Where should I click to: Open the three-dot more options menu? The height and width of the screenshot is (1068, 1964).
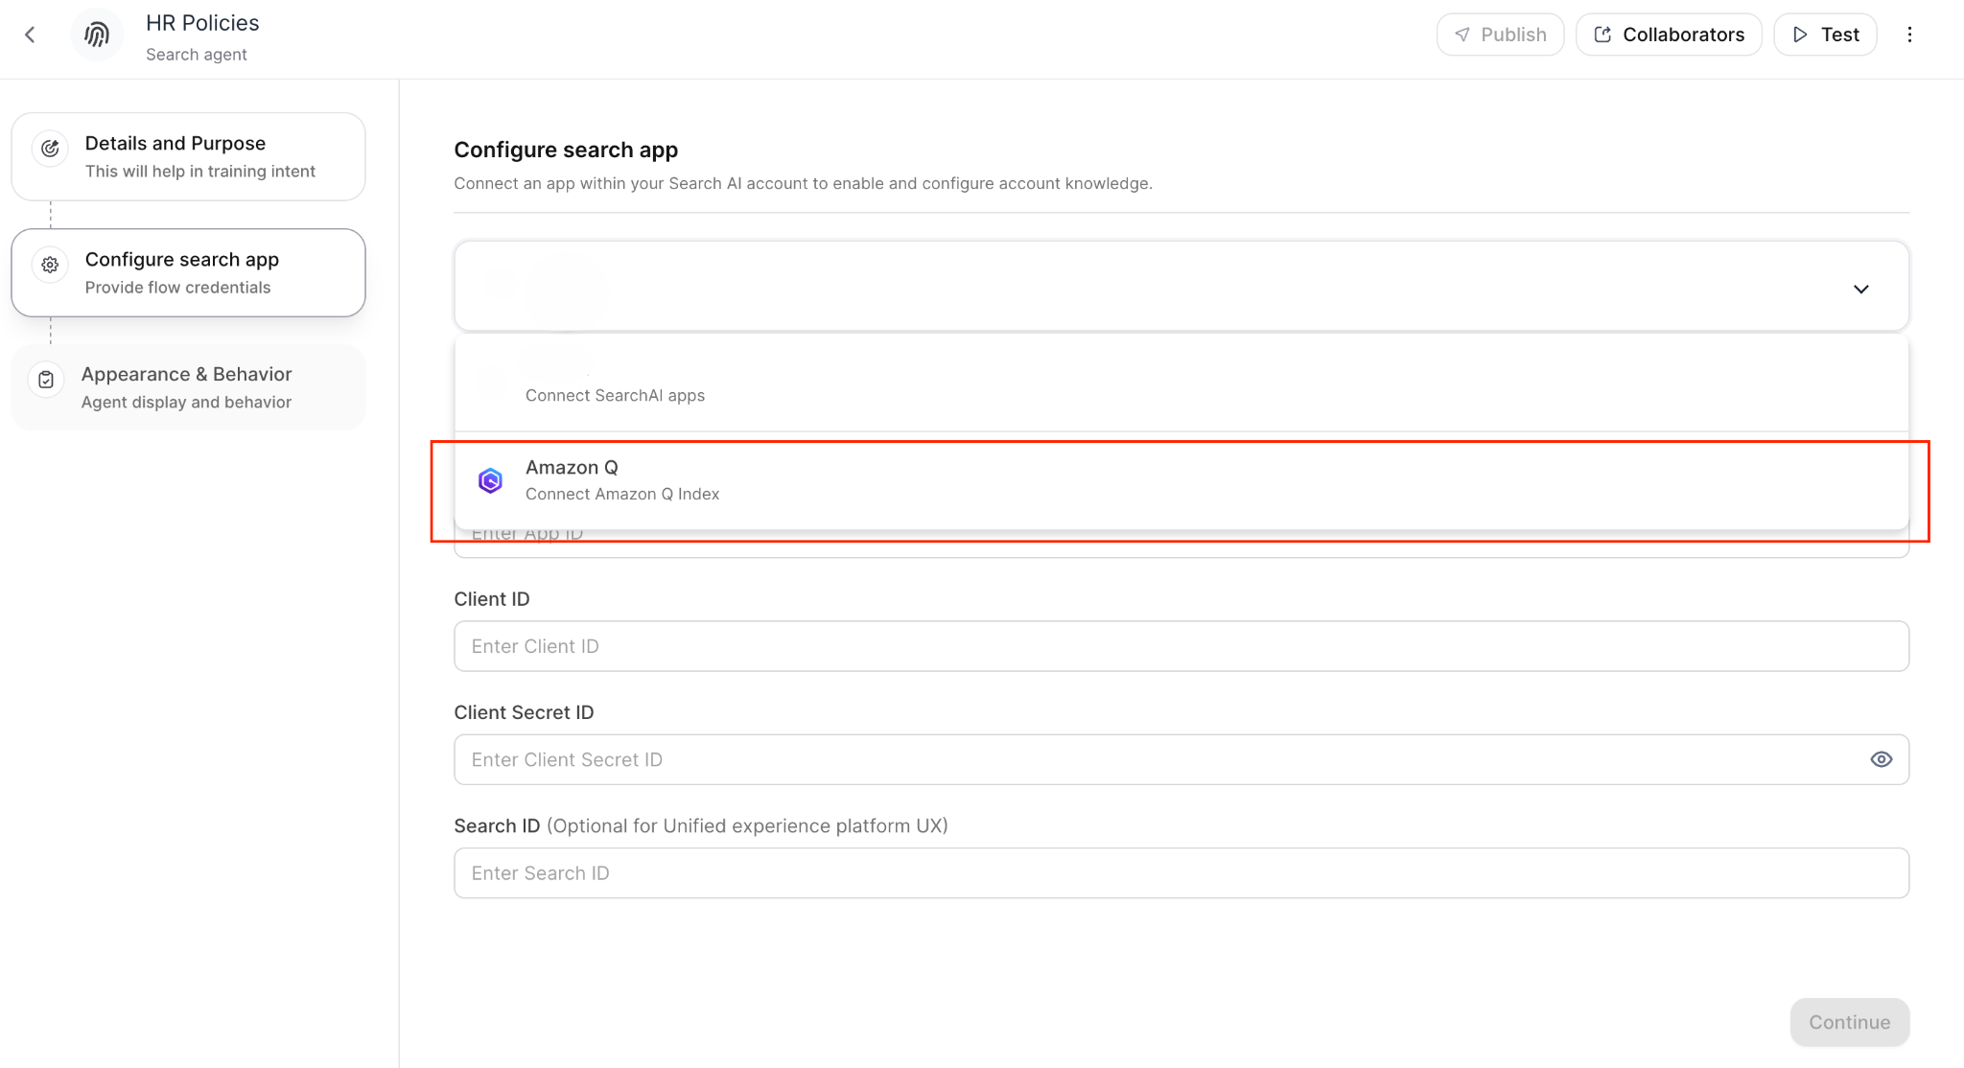[1909, 35]
